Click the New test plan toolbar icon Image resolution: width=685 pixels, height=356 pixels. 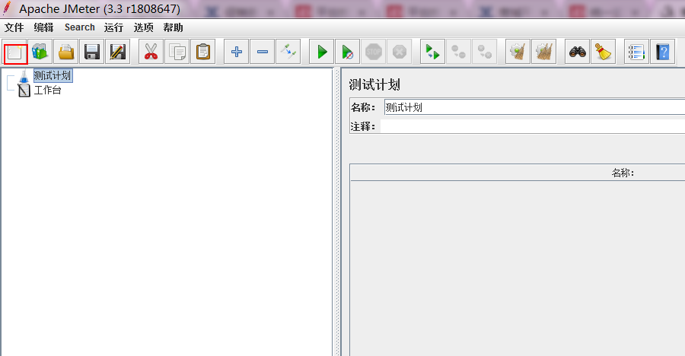15,52
